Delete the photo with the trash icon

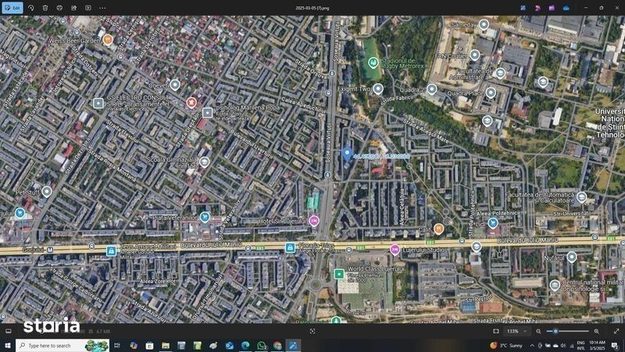45,8
